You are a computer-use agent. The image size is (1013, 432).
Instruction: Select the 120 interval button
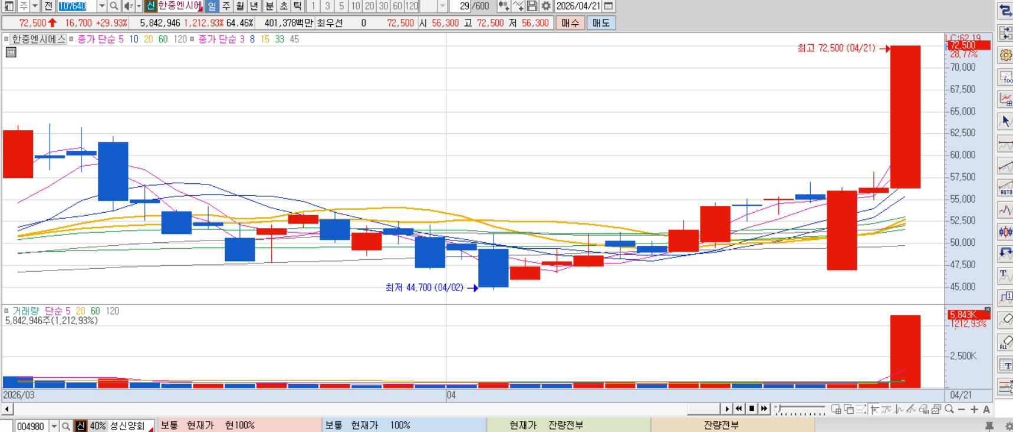click(x=412, y=6)
